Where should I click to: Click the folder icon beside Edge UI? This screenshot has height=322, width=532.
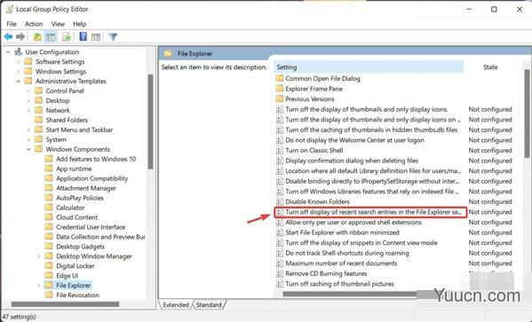tap(49, 276)
